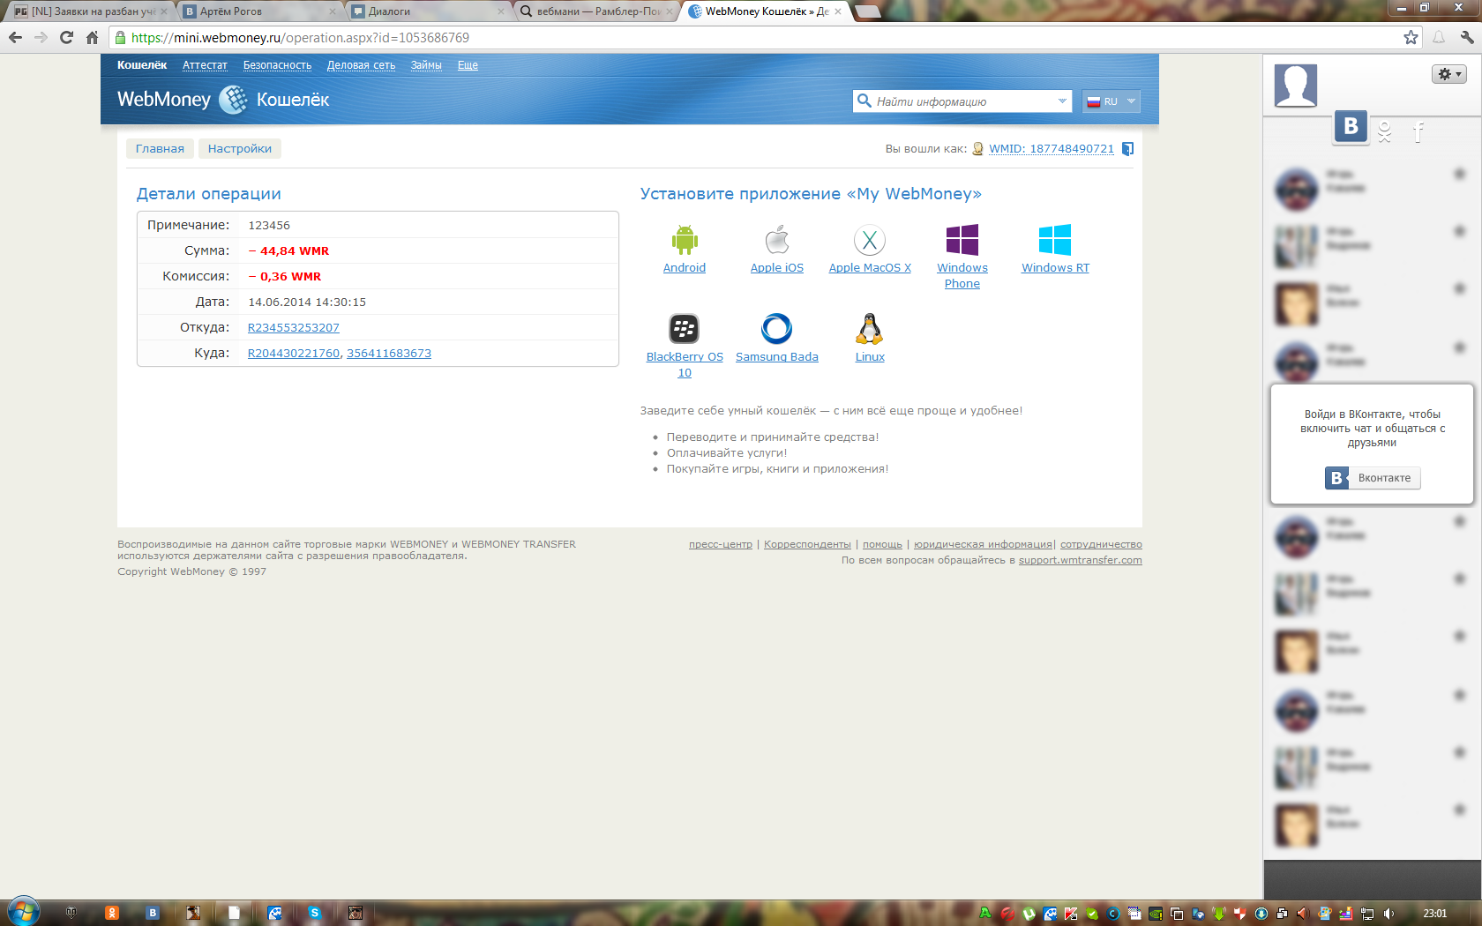Select the Apple MacOS X app icon
This screenshot has height=926, width=1482.
point(870,240)
